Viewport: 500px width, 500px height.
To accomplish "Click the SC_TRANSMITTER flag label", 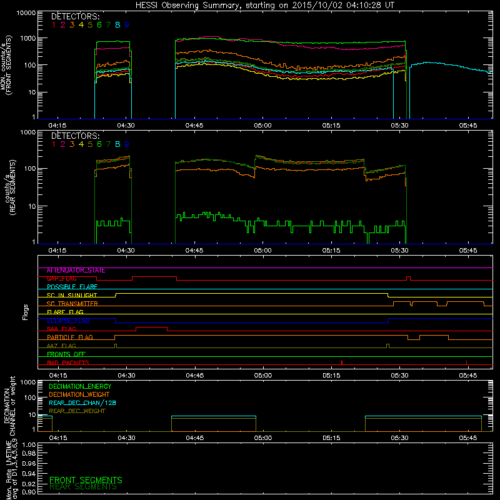I will [72, 304].
